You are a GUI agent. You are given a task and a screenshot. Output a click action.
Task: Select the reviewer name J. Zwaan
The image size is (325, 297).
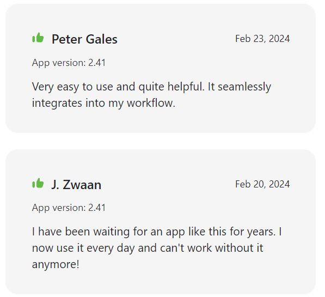(x=76, y=185)
